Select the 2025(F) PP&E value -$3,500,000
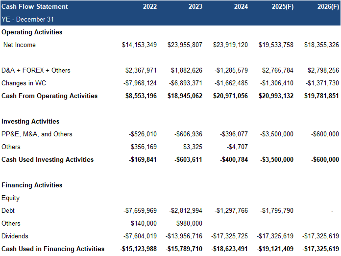341x256 pixels. (x=277, y=134)
